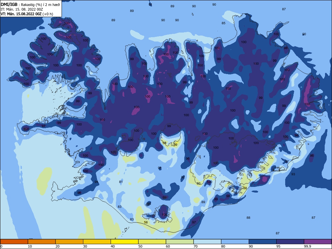
Task: Click the '10' legend scale label
Action: 30,246
